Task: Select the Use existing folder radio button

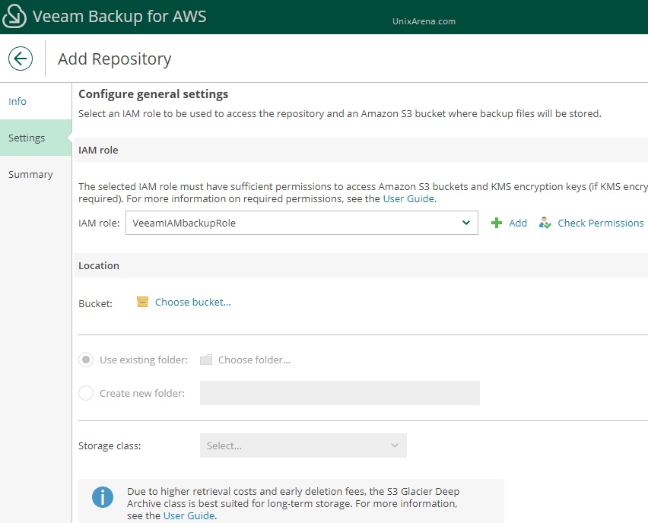Action: (x=86, y=360)
